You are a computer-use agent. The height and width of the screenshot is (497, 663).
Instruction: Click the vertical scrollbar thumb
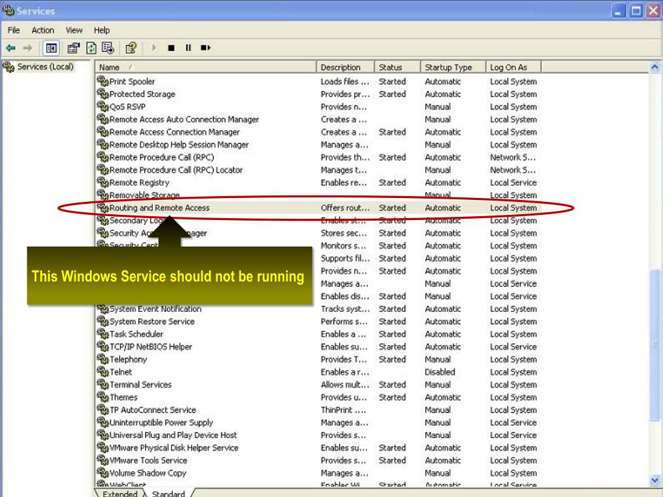pos(655,344)
